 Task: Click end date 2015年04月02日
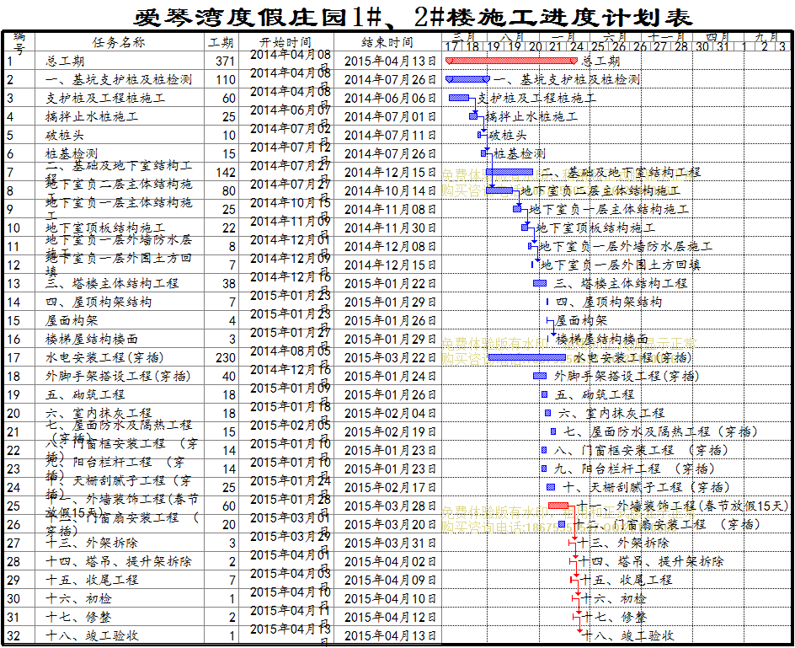390,562
